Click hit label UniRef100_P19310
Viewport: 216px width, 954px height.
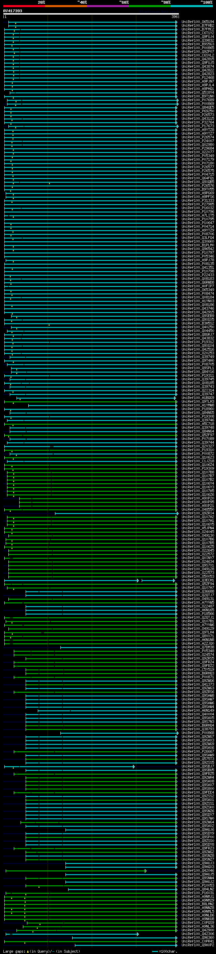click(197, 450)
